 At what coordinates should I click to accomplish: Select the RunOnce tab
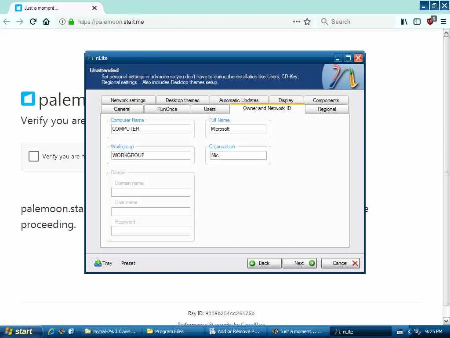click(x=167, y=109)
